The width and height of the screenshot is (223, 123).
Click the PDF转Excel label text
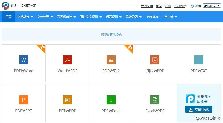(111, 111)
